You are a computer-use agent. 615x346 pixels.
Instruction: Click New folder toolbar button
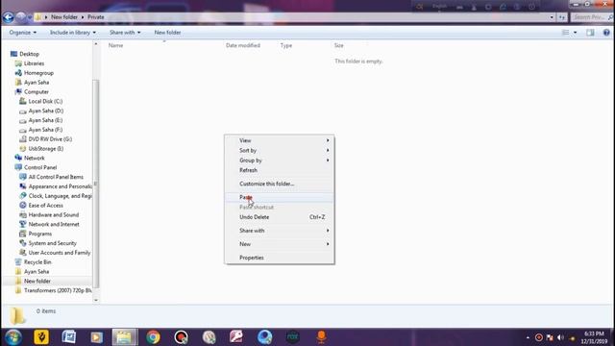(x=167, y=33)
